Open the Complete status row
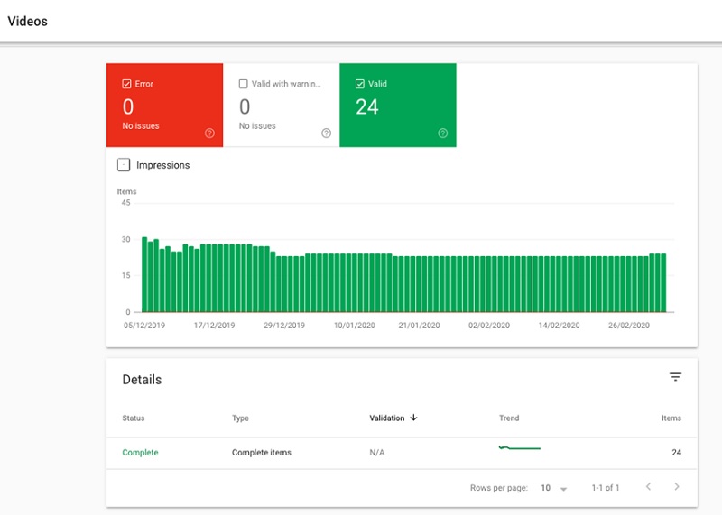This screenshot has width=722, height=515. tap(402, 453)
